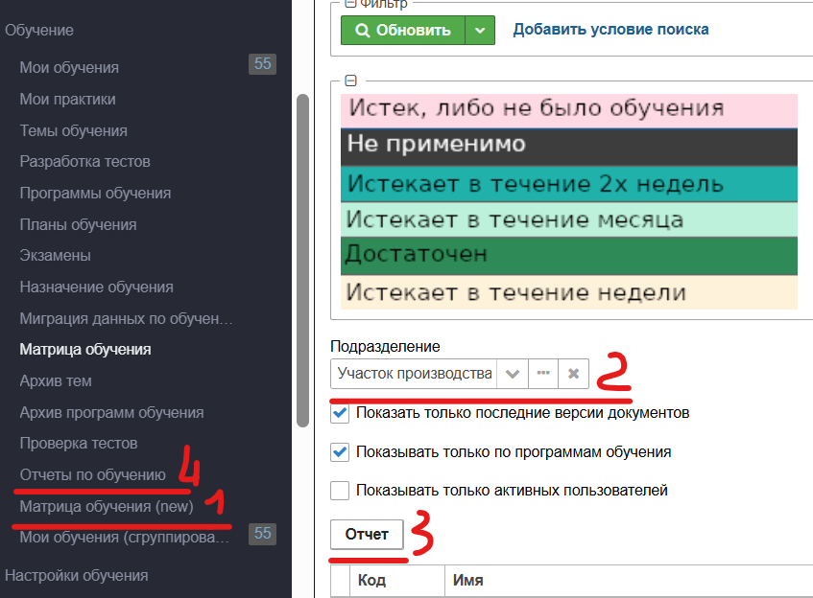Click Подразделение field with Участок производства
Screen dimensions: 813x598
click(x=414, y=374)
